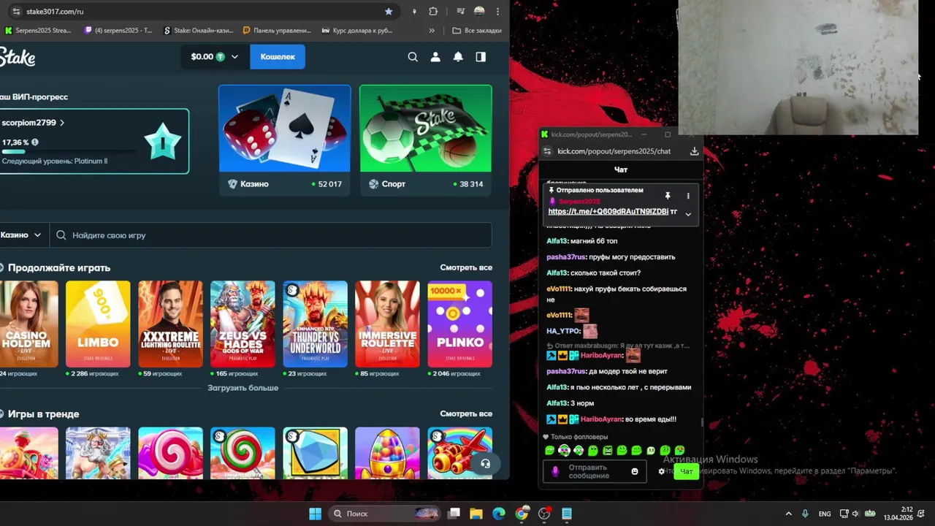
Task: Open Kick popout site settings icon
Action: point(547,151)
